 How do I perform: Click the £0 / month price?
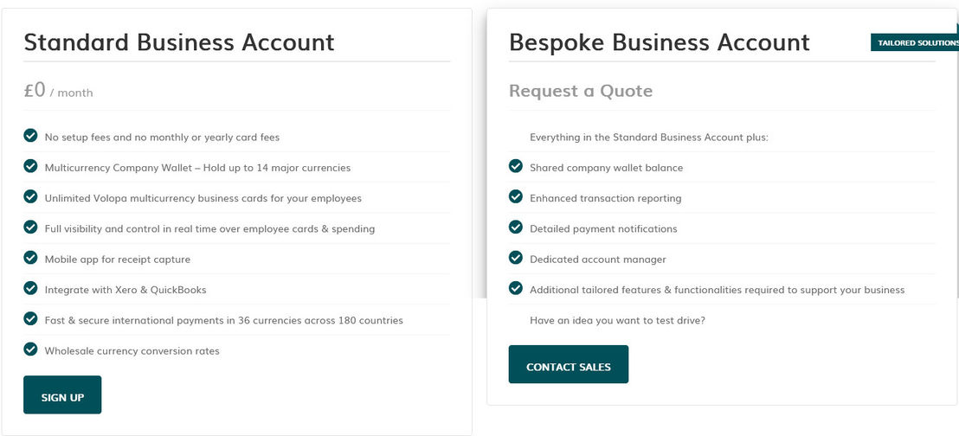(x=58, y=90)
